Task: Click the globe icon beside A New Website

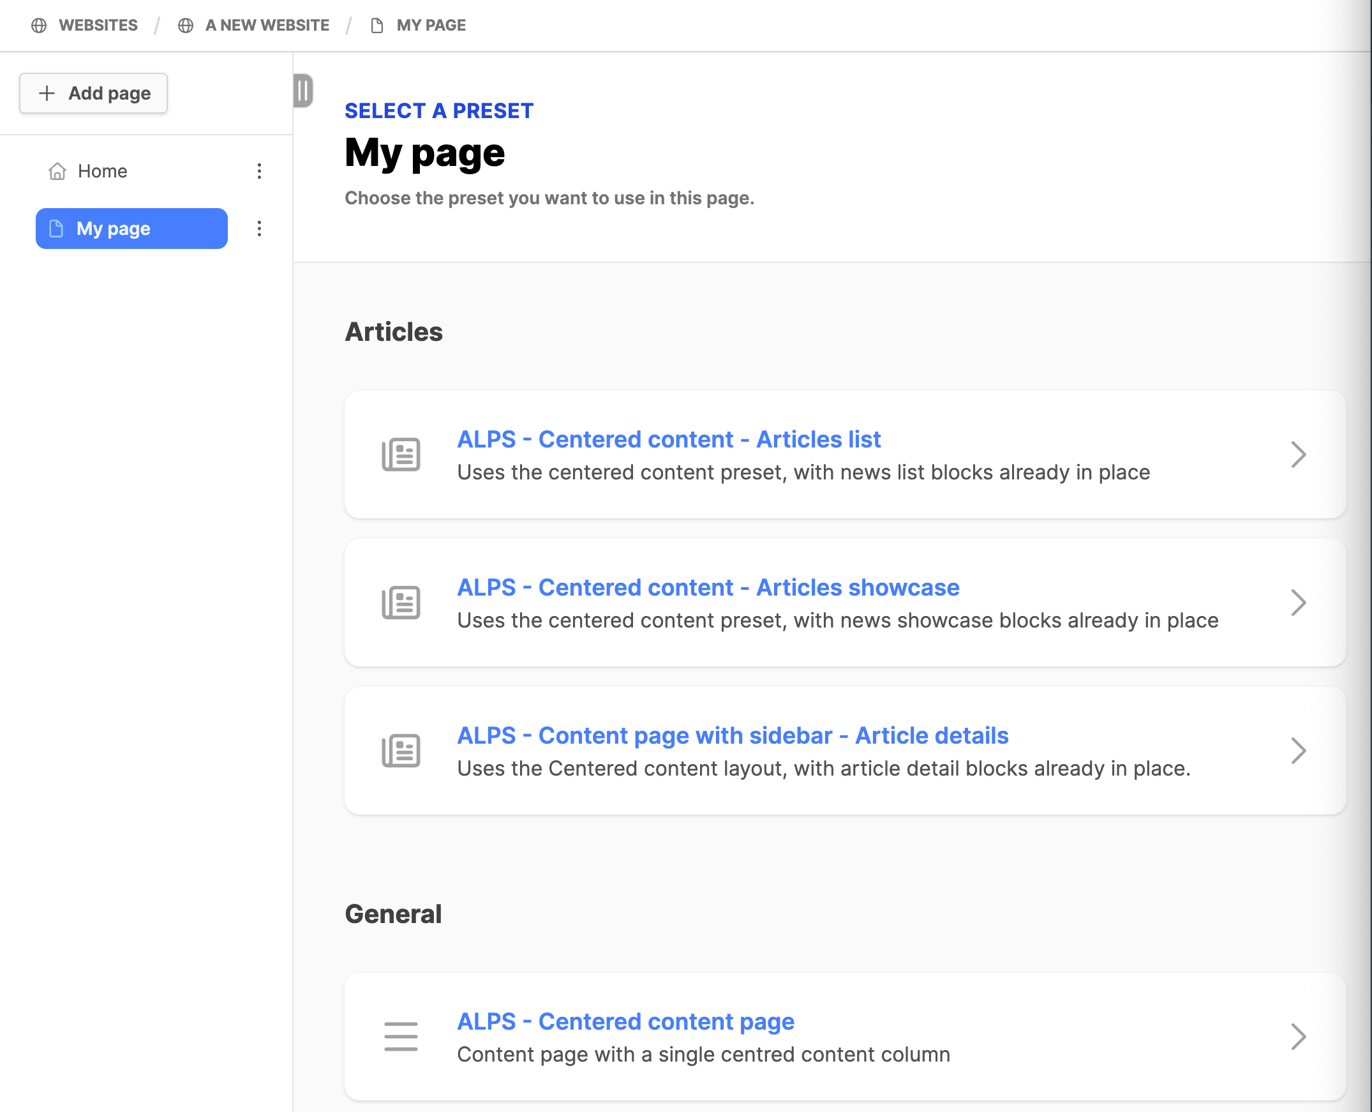Action: [x=186, y=26]
